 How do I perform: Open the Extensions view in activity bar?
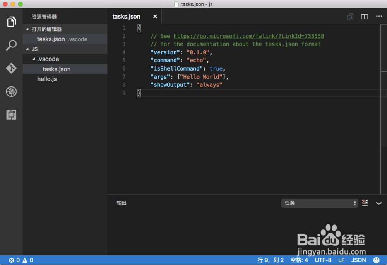[11, 115]
